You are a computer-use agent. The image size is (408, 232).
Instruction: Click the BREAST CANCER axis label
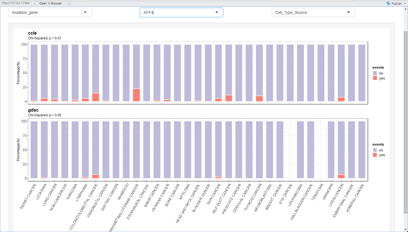[x=274, y=197]
